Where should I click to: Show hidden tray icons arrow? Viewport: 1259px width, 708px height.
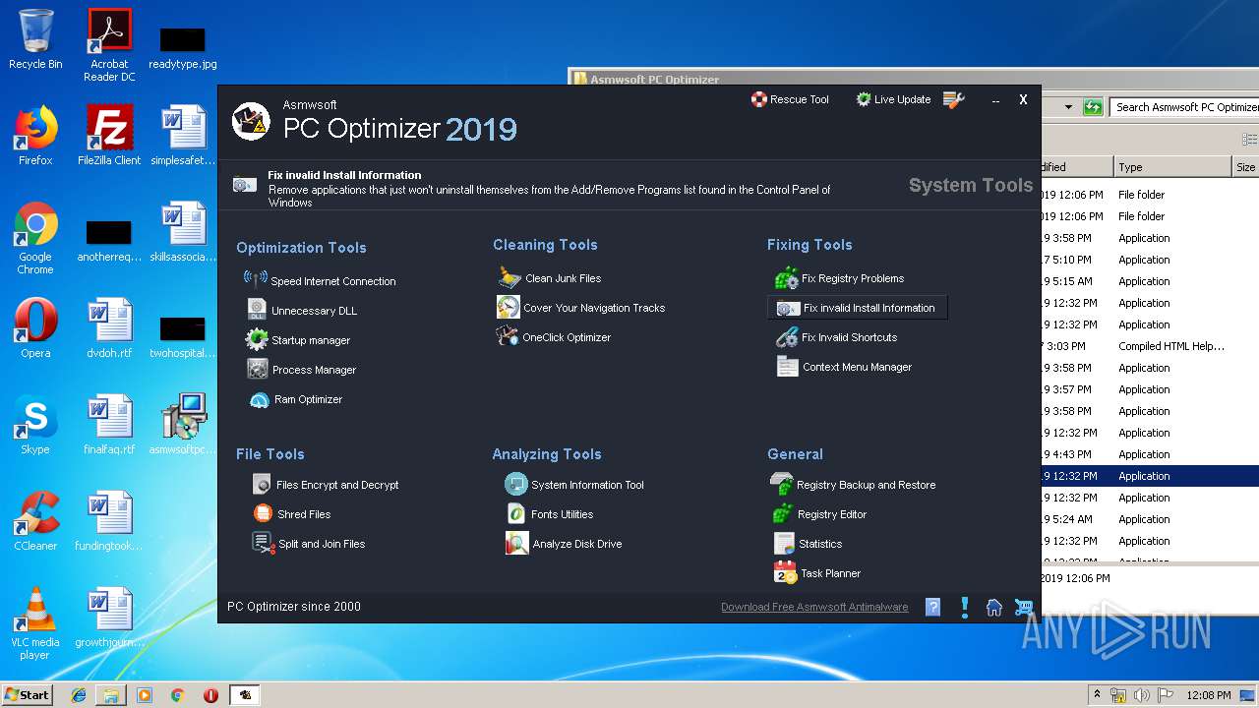click(x=1097, y=694)
